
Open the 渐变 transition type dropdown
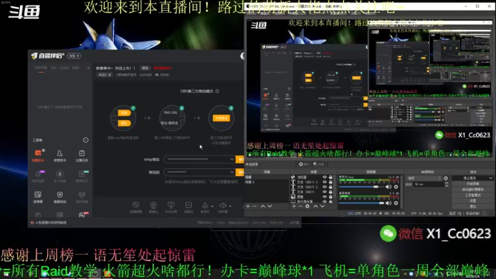click(424, 179)
